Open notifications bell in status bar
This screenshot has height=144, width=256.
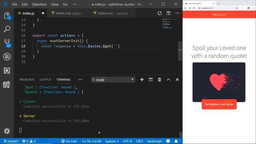[176, 141]
